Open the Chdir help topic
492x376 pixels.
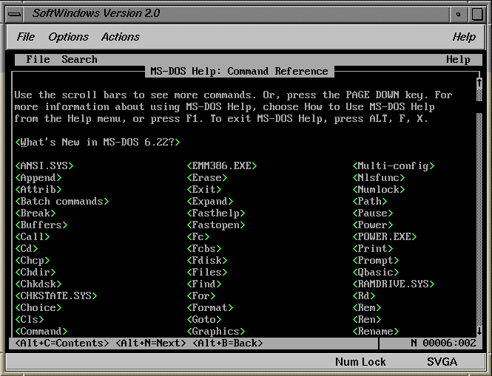pyautogui.click(x=36, y=272)
